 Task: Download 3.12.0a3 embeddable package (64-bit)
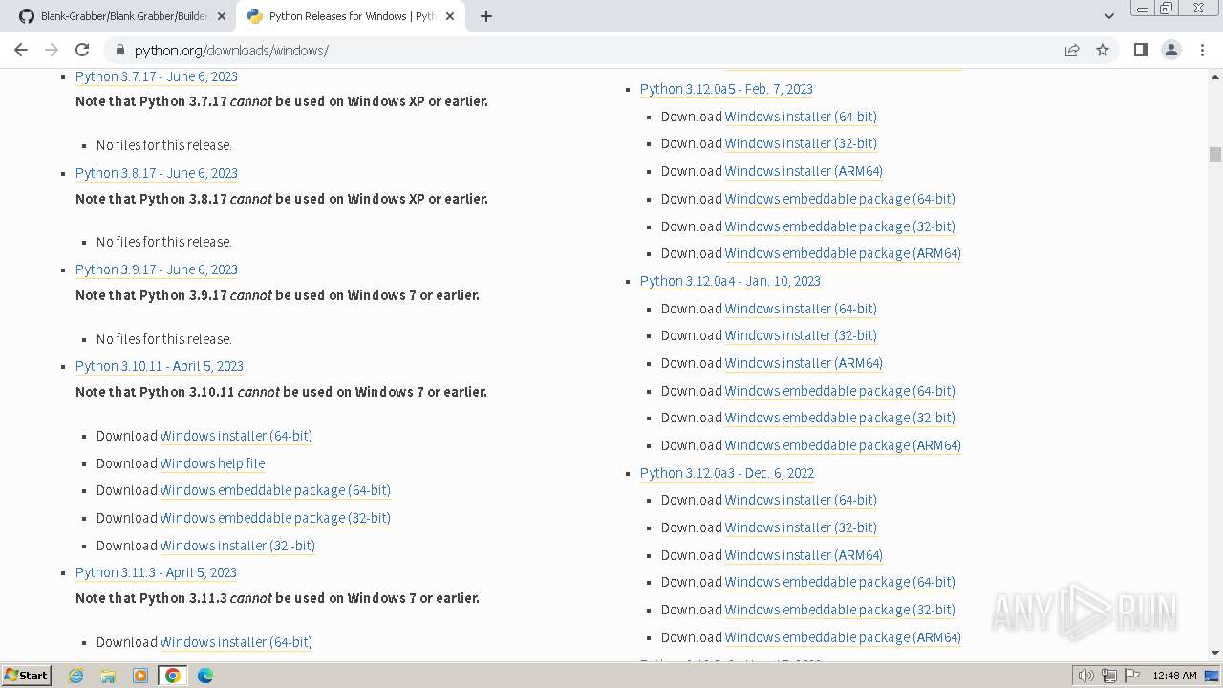840,582
